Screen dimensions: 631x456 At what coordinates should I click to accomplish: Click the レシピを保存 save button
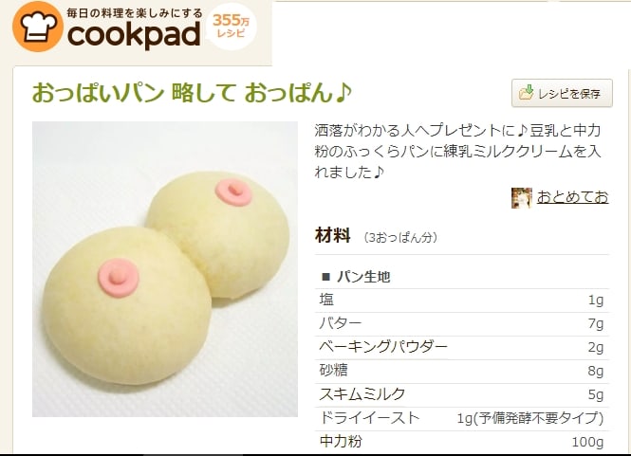click(x=562, y=93)
